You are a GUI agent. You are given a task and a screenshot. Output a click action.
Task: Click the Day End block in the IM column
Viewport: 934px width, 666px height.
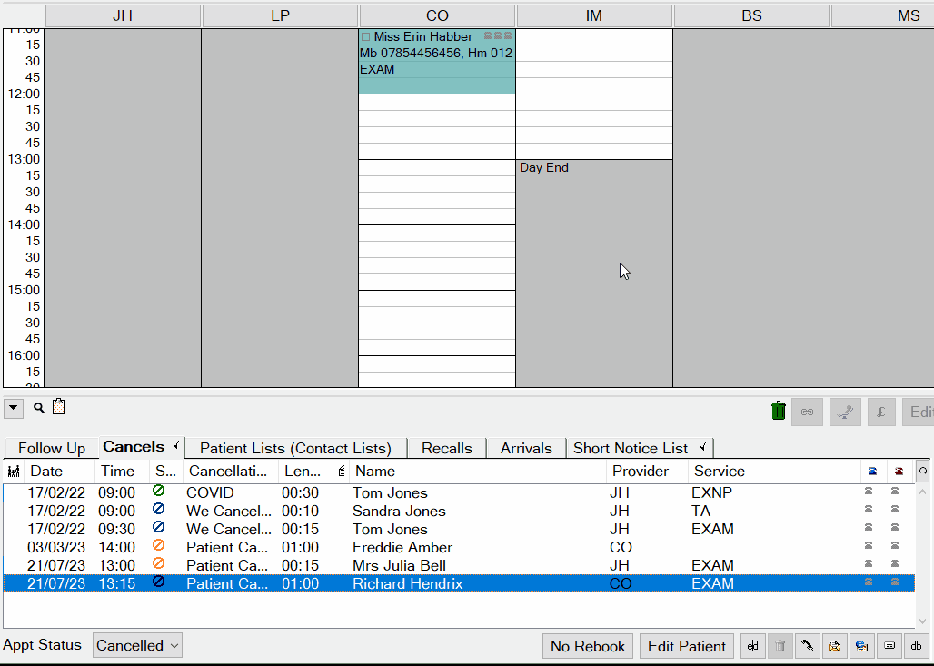(543, 167)
